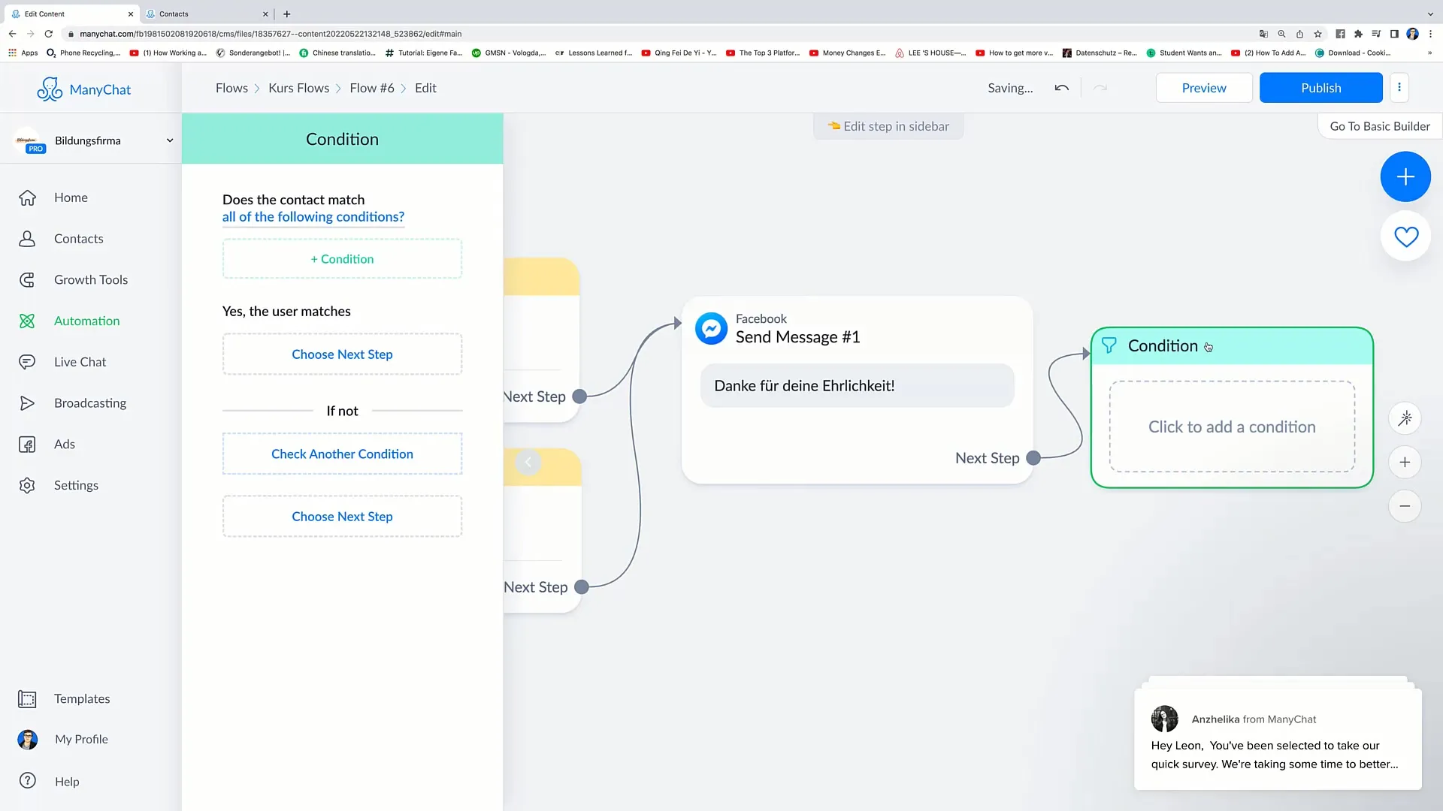The width and height of the screenshot is (1443, 811).
Task: Click Send Message #1 Next Step connector
Action: tap(1033, 458)
